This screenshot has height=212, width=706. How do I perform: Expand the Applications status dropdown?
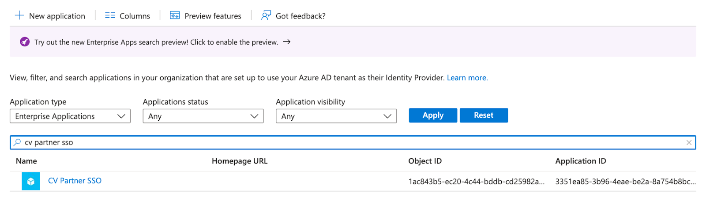click(203, 116)
